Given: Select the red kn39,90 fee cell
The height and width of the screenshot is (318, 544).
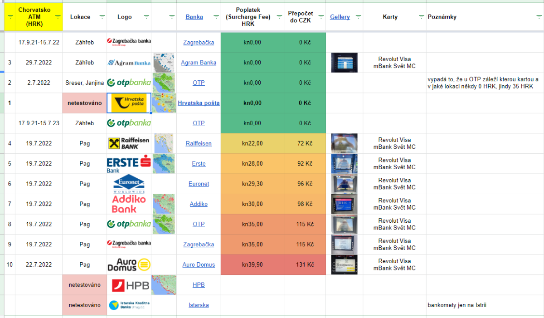Looking at the screenshot, I should pos(253,264).
